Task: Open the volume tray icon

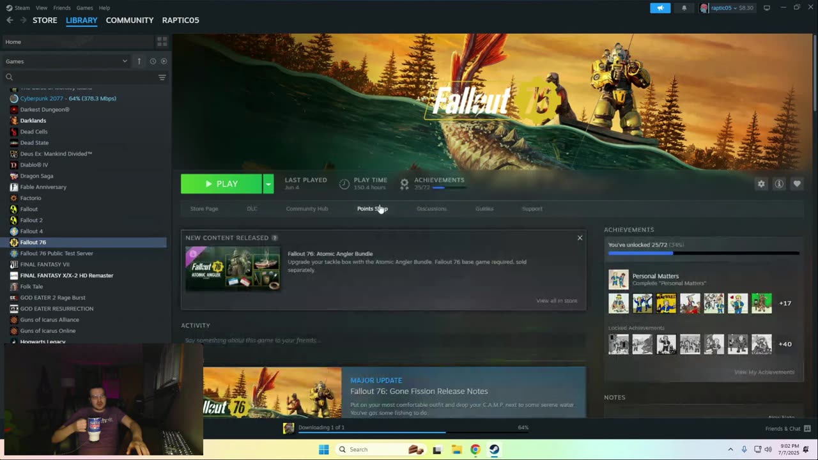Action: coord(768,449)
